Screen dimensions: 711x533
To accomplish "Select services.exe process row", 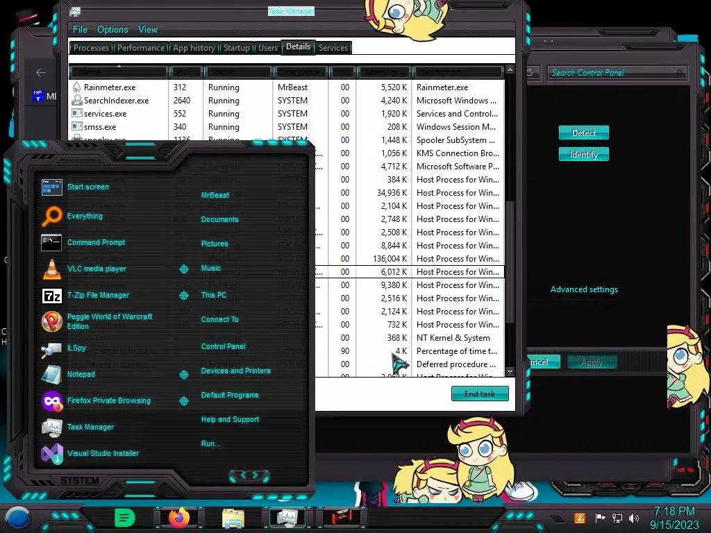I will pyautogui.click(x=286, y=114).
